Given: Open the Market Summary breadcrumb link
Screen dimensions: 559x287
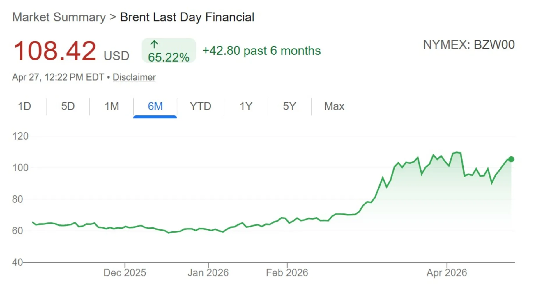Looking at the screenshot, I should tap(59, 17).
